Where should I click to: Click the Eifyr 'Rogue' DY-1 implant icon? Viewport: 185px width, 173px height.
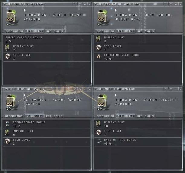(x=102, y=18)
